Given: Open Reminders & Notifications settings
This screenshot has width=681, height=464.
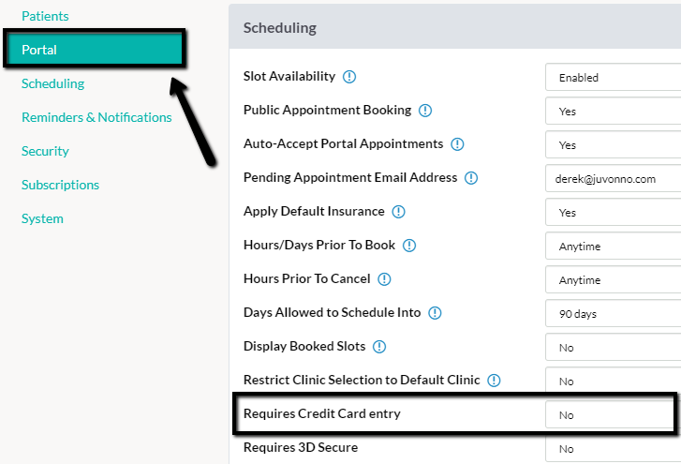Looking at the screenshot, I should coord(96,117).
